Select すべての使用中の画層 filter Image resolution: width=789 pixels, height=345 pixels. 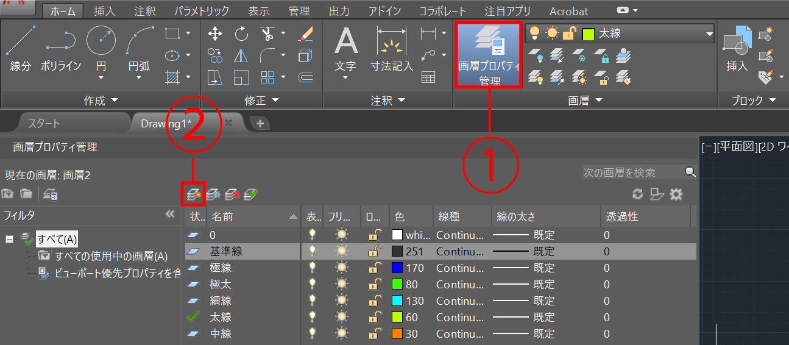(110, 256)
